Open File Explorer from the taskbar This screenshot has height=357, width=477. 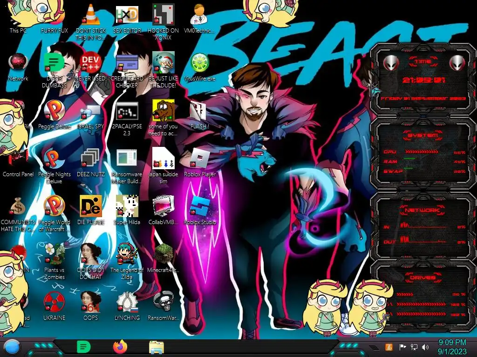click(157, 347)
